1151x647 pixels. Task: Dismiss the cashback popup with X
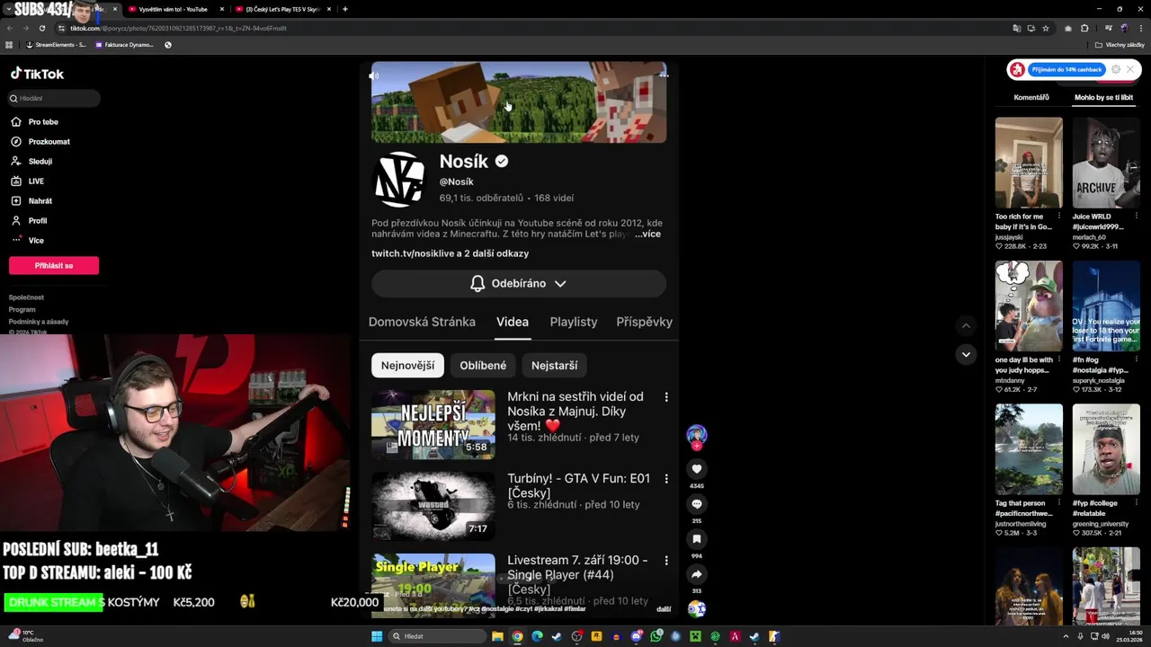tap(1130, 69)
